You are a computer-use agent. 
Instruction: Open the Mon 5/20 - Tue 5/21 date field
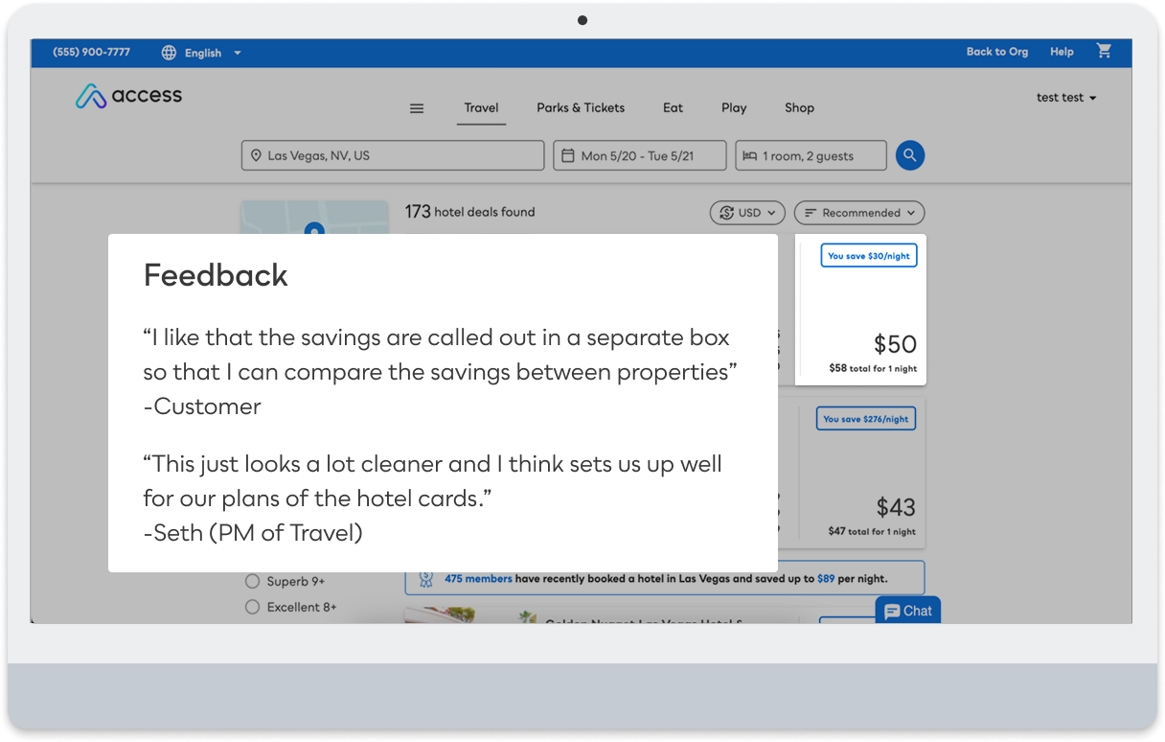(x=640, y=155)
